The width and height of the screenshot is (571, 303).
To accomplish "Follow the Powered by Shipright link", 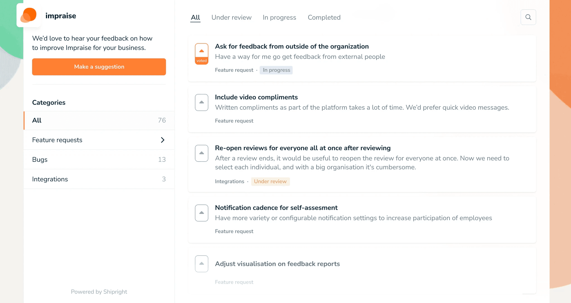I will tap(99, 292).
